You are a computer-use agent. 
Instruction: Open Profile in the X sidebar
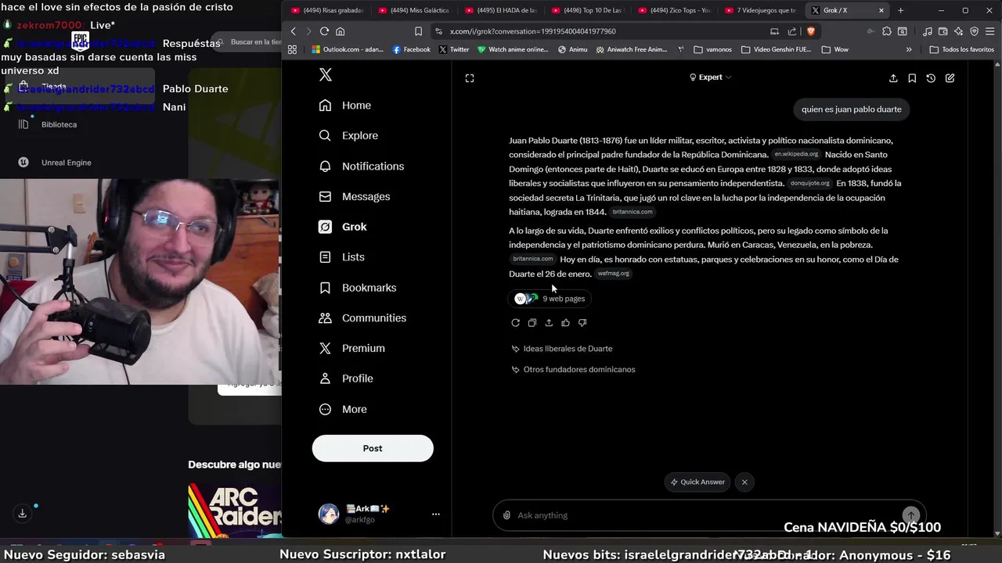click(x=346, y=378)
